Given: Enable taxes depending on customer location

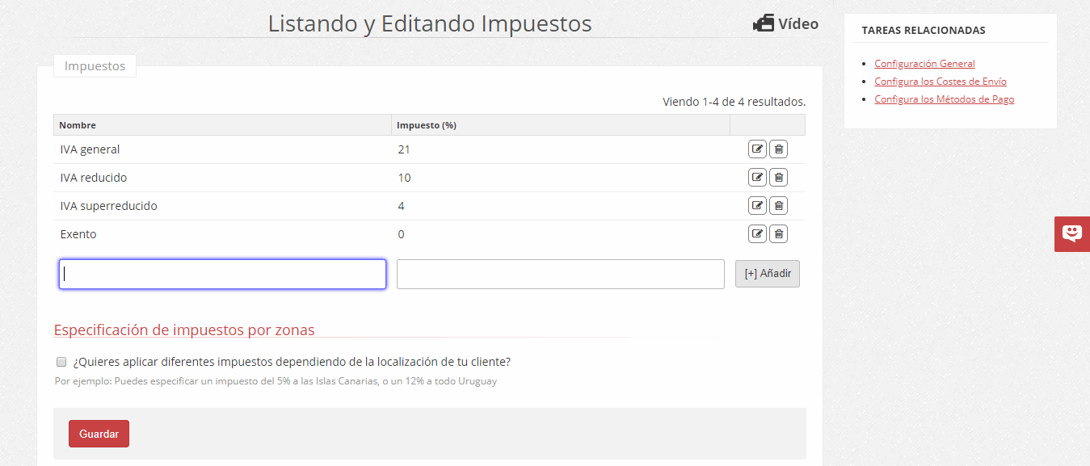Looking at the screenshot, I should click(61, 362).
